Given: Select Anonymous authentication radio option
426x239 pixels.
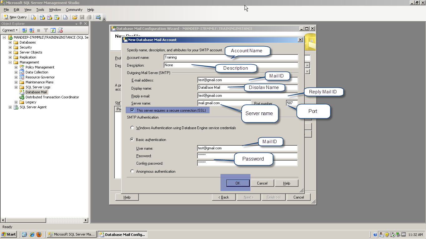Looking at the screenshot, I should 132,171.
